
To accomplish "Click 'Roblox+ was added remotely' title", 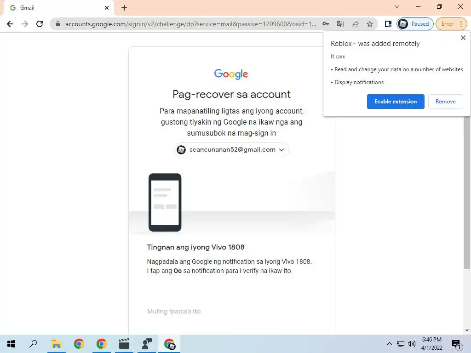I will tap(375, 44).
